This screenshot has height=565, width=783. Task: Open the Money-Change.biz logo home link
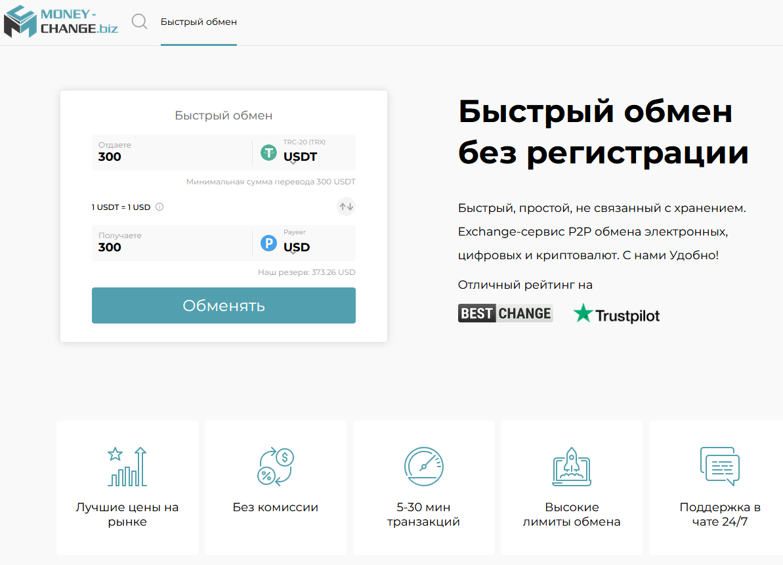61,22
